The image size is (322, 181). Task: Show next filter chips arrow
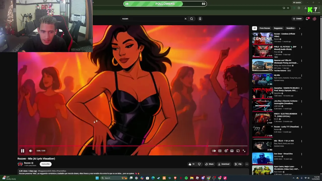(299, 28)
